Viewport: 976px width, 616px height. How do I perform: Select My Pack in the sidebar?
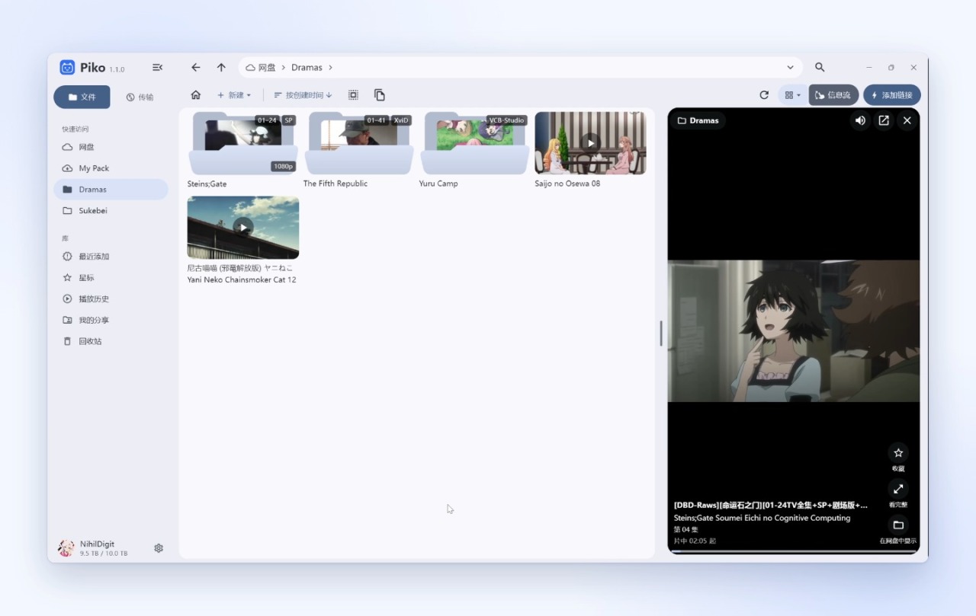(111, 168)
